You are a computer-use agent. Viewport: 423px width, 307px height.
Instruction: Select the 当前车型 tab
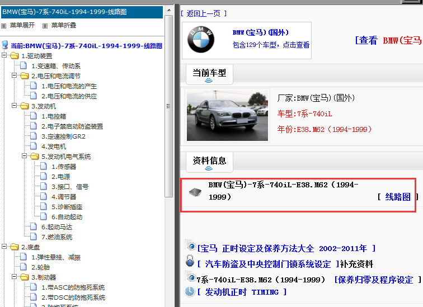point(209,74)
